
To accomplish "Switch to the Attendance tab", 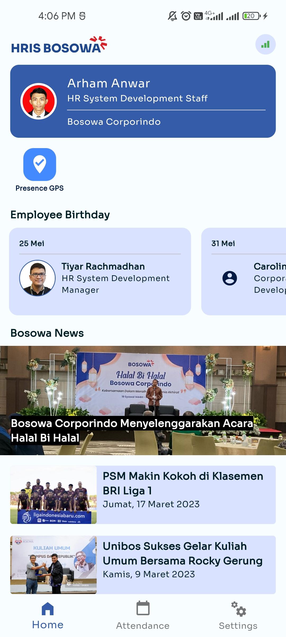I will pyautogui.click(x=143, y=616).
